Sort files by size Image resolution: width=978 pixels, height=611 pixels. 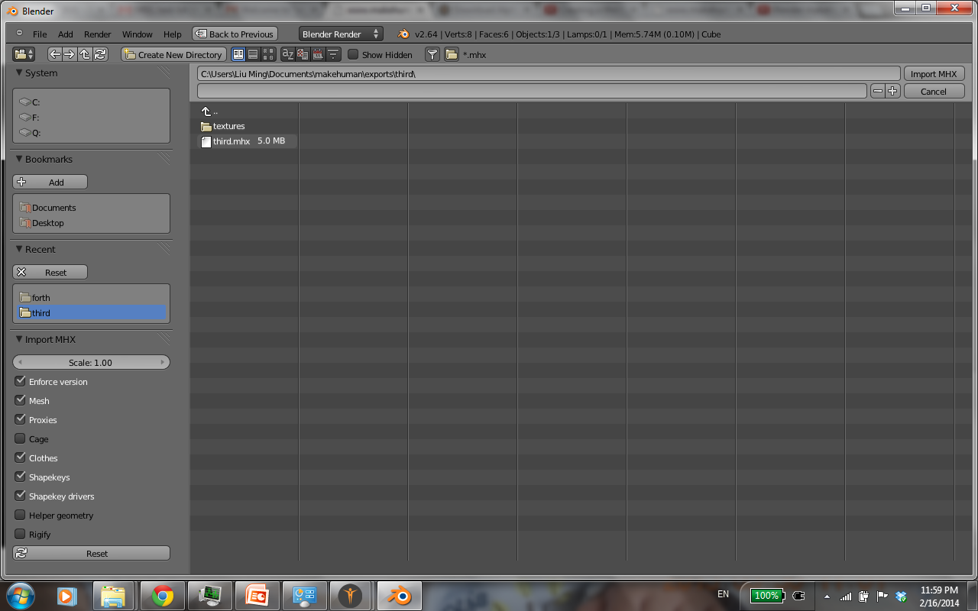333,54
